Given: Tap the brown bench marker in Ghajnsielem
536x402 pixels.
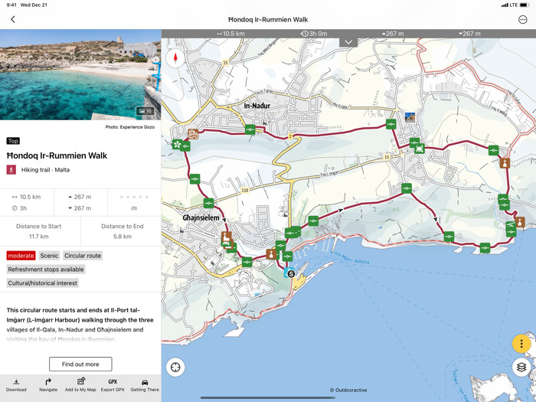Looking at the screenshot, I should point(227,237).
